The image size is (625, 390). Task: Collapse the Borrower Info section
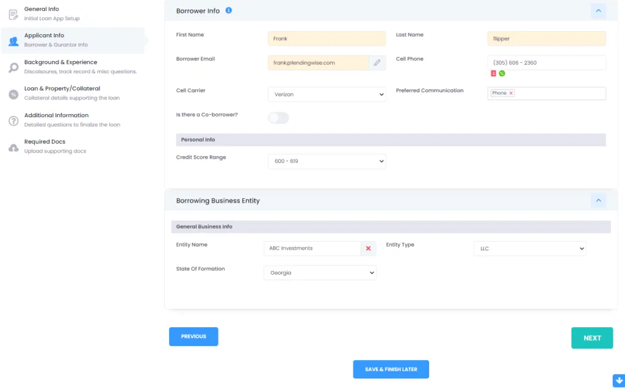[x=598, y=11]
